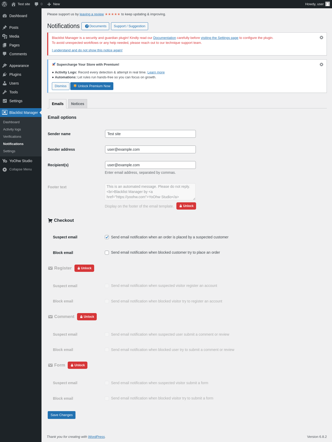Toggle Form Block email checkbox
This screenshot has height=442, width=332.
pyautogui.click(x=107, y=398)
